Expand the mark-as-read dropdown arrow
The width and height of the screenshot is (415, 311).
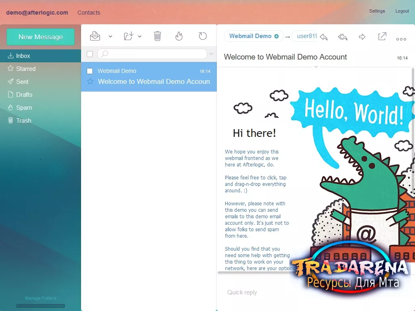(110, 36)
